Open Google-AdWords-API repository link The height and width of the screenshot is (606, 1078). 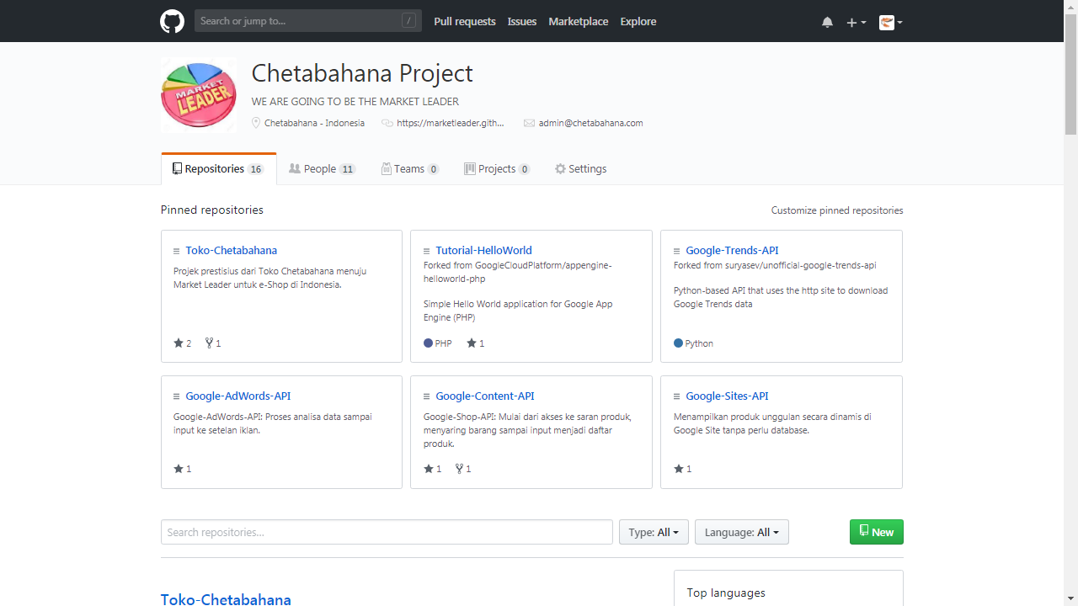click(x=238, y=396)
